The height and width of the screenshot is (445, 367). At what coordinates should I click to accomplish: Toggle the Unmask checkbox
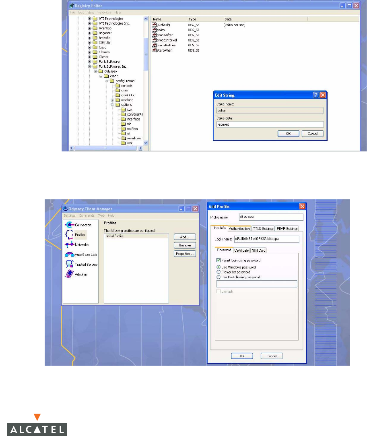[x=219, y=292]
